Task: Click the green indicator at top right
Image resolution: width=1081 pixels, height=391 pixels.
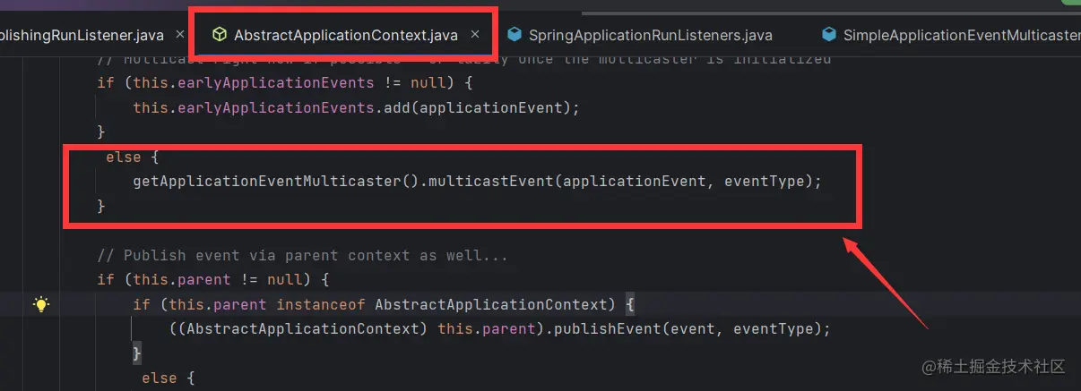Action: 1070,4
